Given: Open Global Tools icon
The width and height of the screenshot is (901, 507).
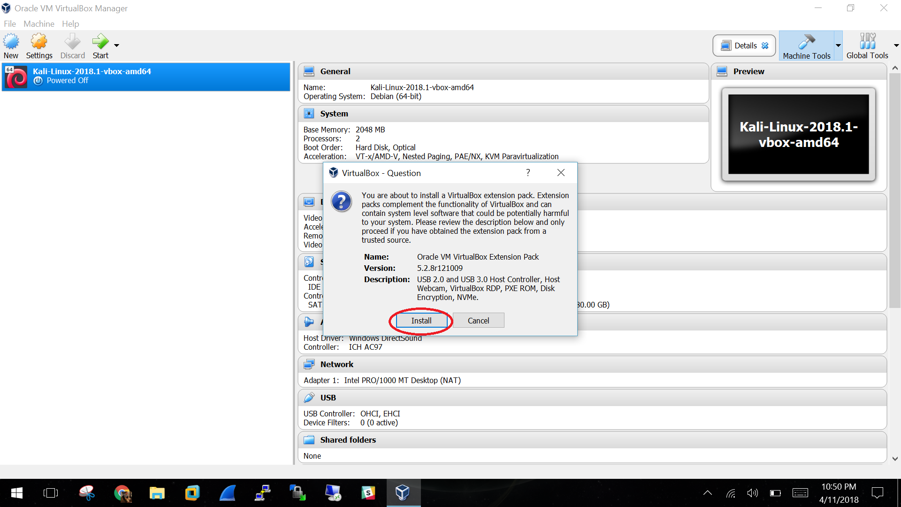Looking at the screenshot, I should pos(867,42).
